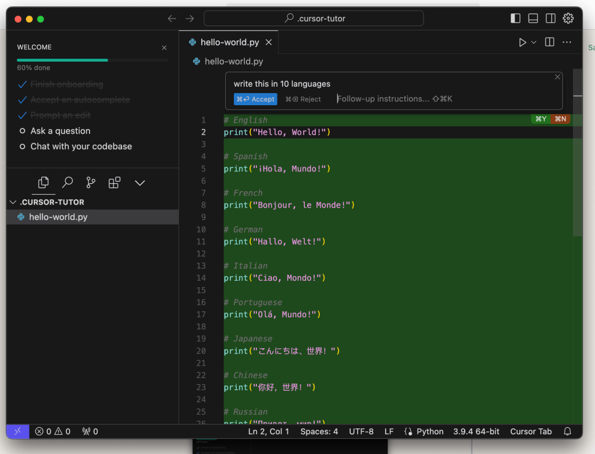Change encoding via UTF-8
Viewport: 595px width, 454px height.
[361, 431]
